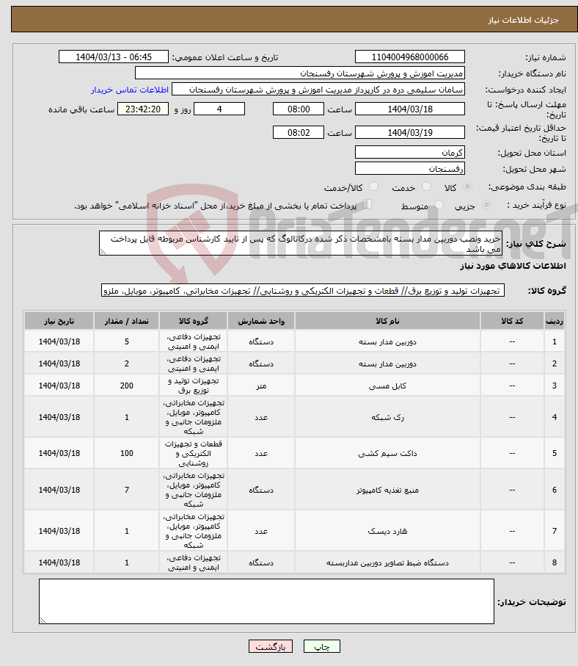Click the resize handle of توضیحات خریدار textarea
578x666 pixels.
(x=43, y=620)
